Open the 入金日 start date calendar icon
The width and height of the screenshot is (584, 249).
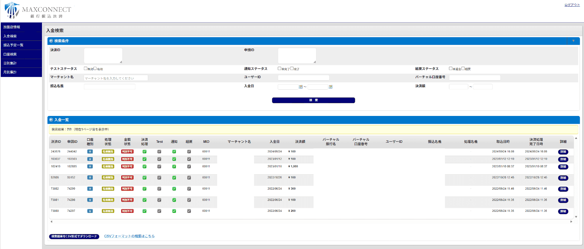pyautogui.click(x=301, y=87)
